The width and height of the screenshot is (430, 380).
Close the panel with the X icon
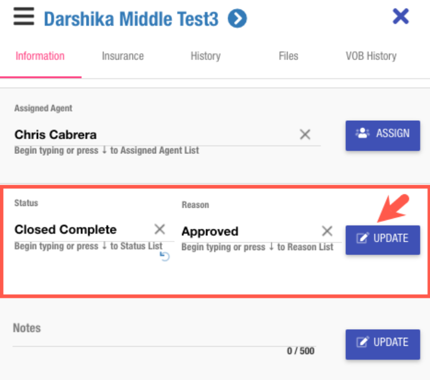[401, 17]
